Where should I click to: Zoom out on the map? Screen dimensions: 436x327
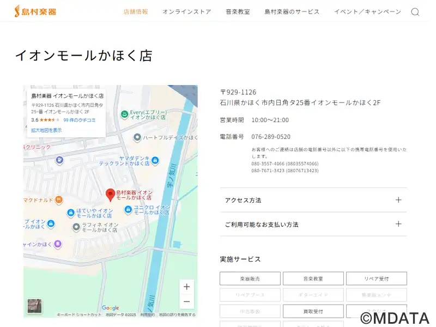[x=186, y=301]
